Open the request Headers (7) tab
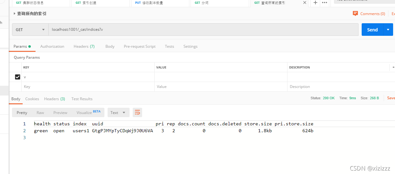 [x=84, y=46]
